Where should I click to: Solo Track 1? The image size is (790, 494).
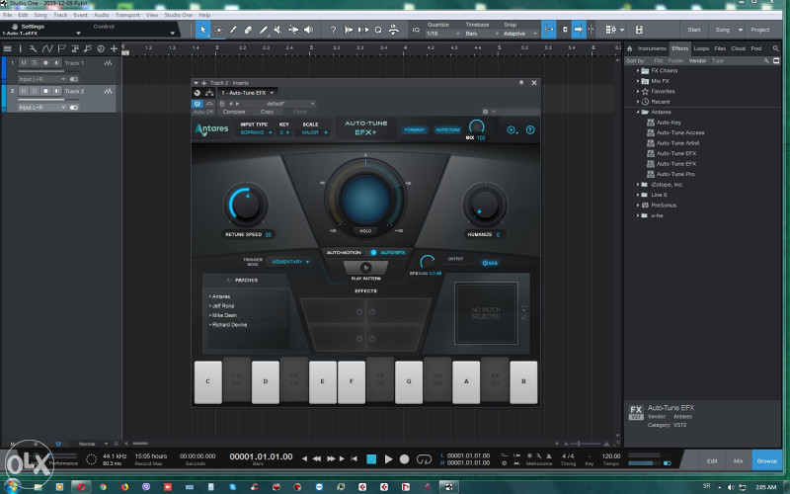(x=35, y=63)
